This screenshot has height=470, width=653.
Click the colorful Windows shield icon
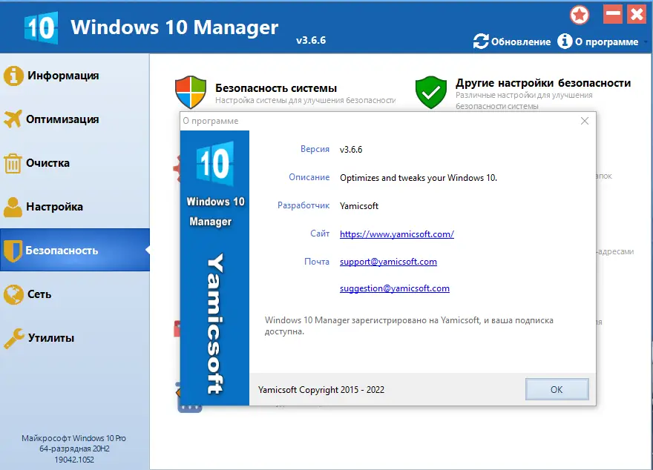[x=190, y=92]
